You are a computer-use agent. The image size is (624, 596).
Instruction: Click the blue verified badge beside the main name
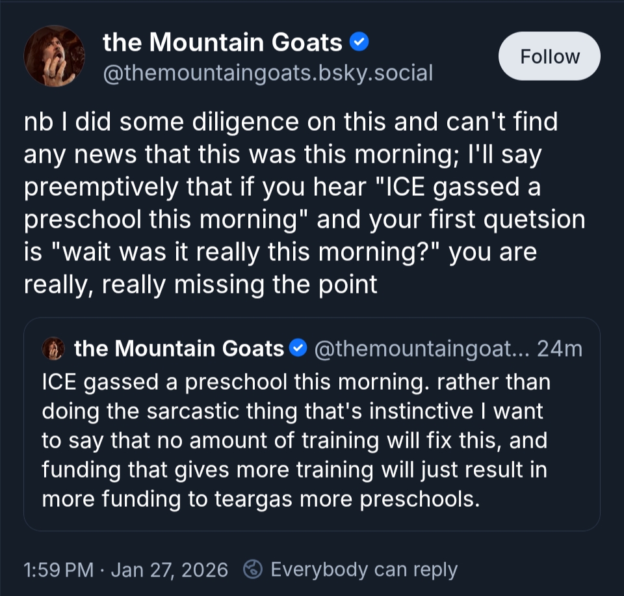tap(359, 43)
